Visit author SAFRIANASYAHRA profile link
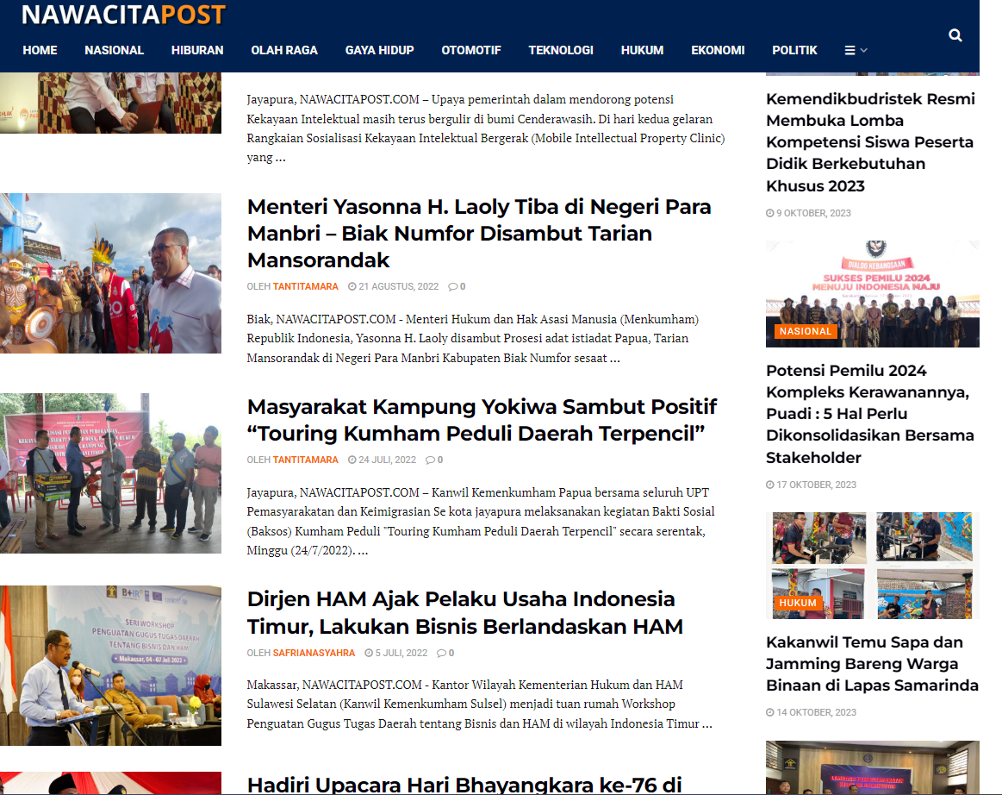Screen dimensions: 1002x795 pos(314,653)
